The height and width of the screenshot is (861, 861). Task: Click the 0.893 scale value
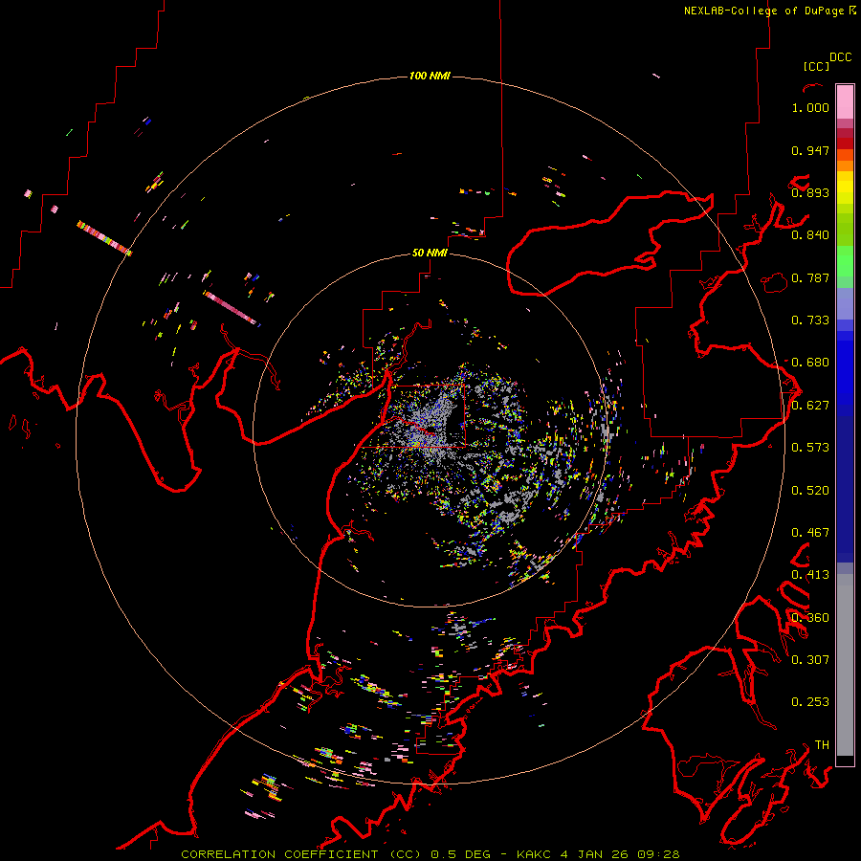810,192
